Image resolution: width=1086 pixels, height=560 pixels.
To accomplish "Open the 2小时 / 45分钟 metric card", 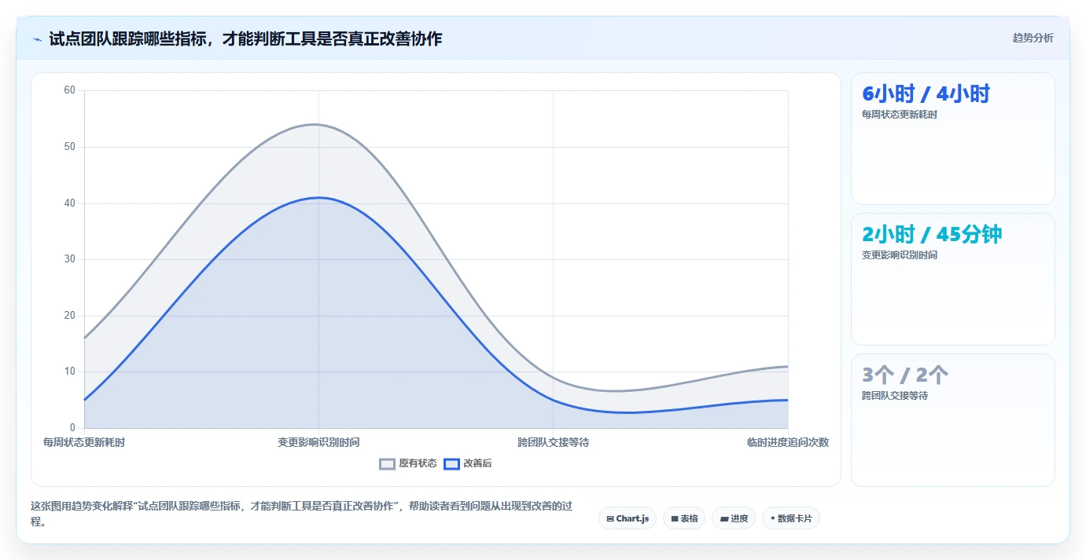I will pyautogui.click(x=952, y=279).
